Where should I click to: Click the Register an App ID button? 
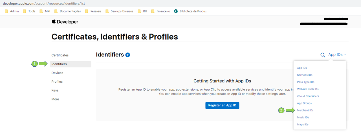click(x=222, y=105)
